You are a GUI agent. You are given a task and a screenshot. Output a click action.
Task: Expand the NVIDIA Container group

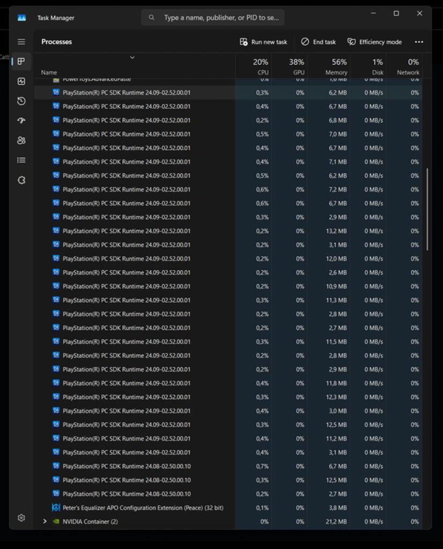coord(45,521)
